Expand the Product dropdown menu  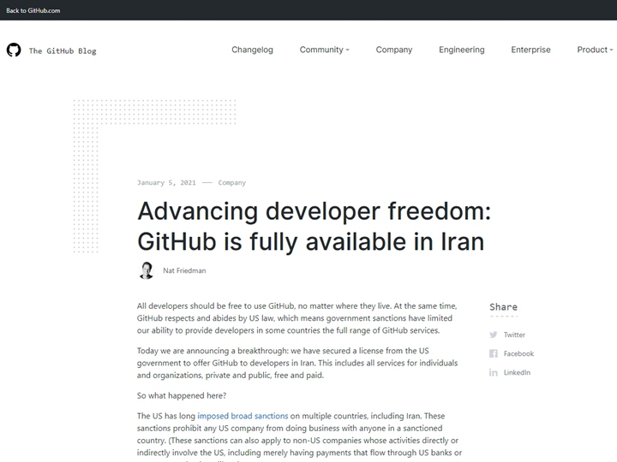595,50
